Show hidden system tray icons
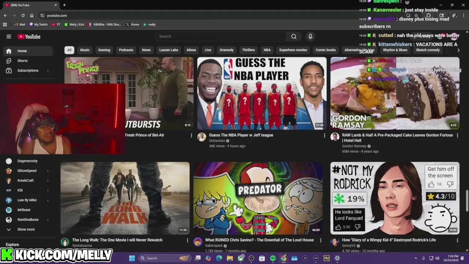Screen dimensions: 469x264 pyautogui.click(x=416, y=258)
